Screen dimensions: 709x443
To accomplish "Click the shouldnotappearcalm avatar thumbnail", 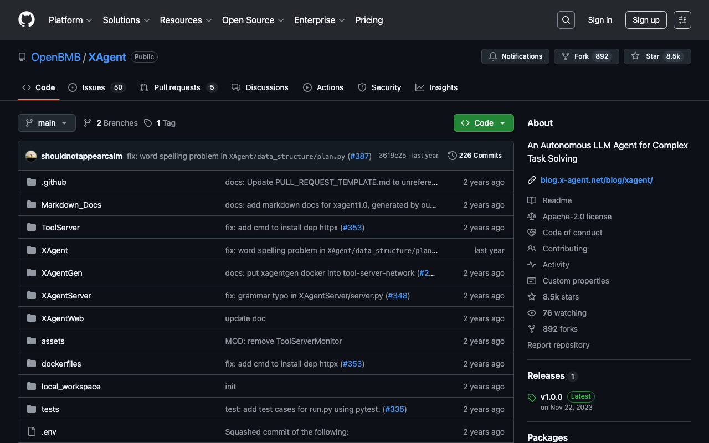I will tap(31, 156).
